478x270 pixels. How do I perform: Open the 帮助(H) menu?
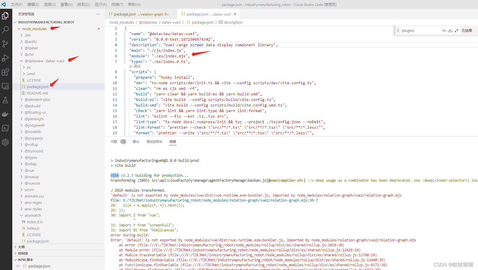point(134,4)
